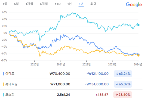Switch to the 1일 time range tab
147x102 pixels.
pos(5,4)
